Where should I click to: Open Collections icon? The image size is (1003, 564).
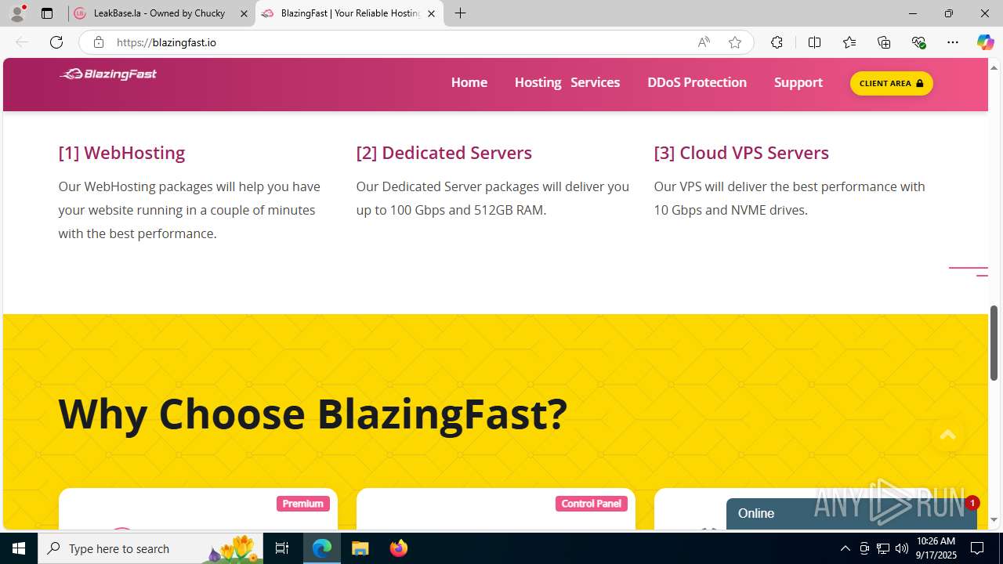click(884, 42)
